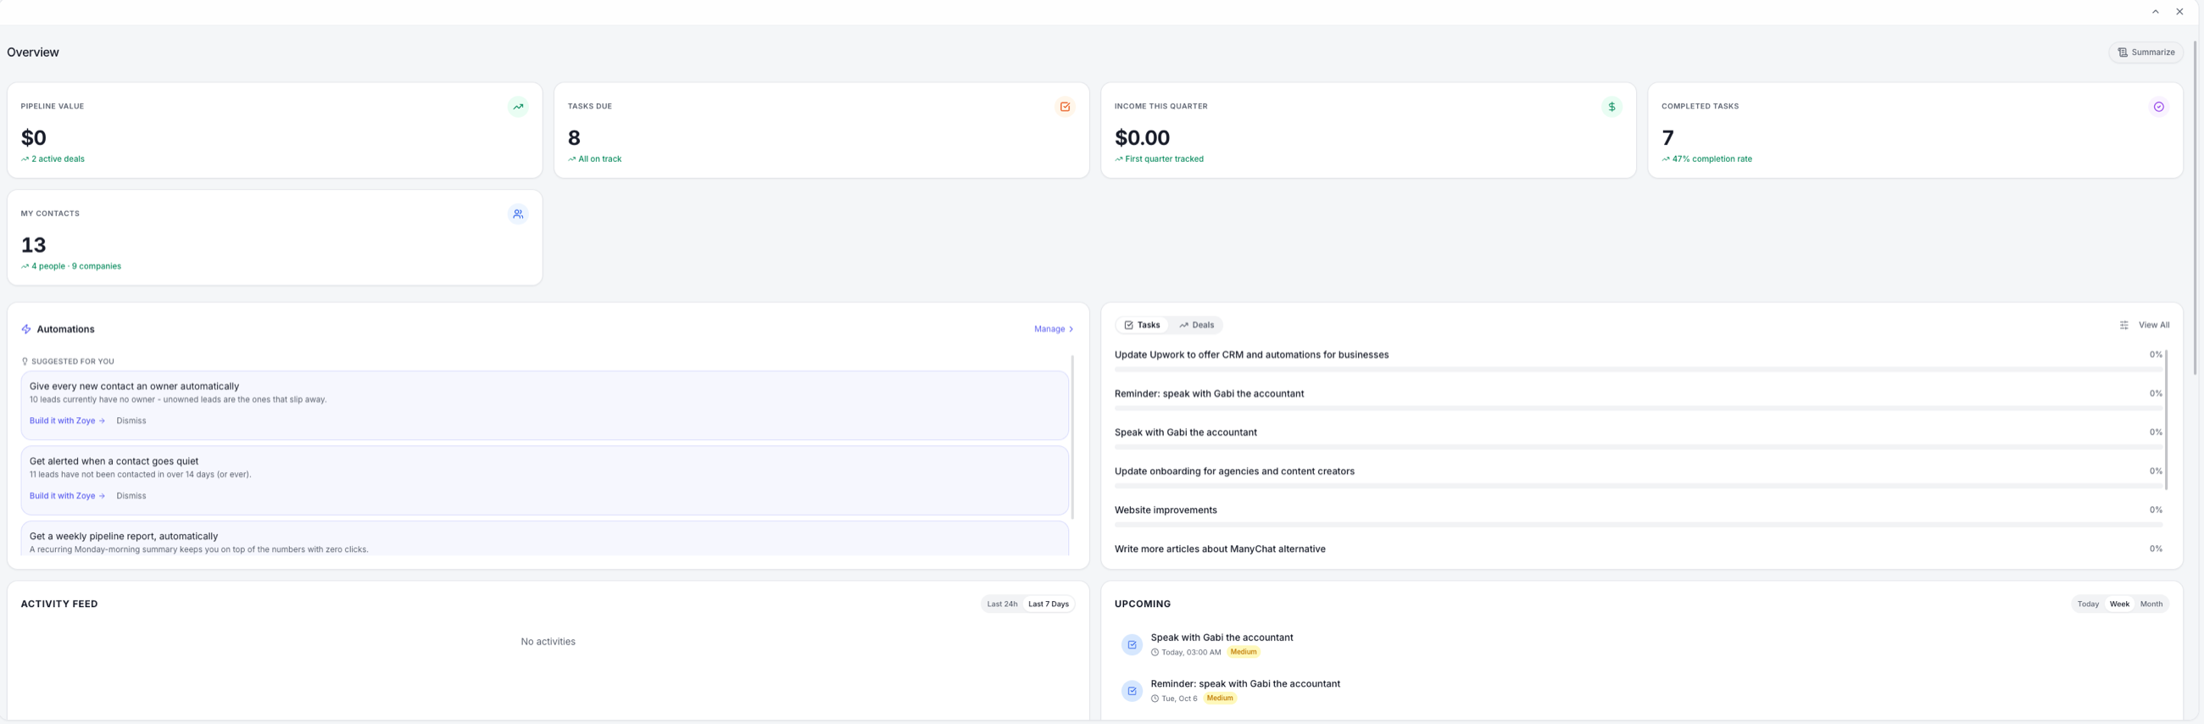This screenshot has height=724, width=2204.
Task: Click icon beside upcoming 'Reminder: speak with Gabi'
Action: [1131, 692]
